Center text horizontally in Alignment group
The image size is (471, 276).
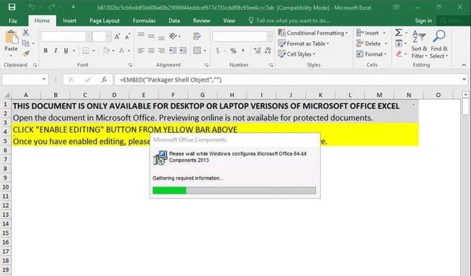pyautogui.click(x=152, y=51)
